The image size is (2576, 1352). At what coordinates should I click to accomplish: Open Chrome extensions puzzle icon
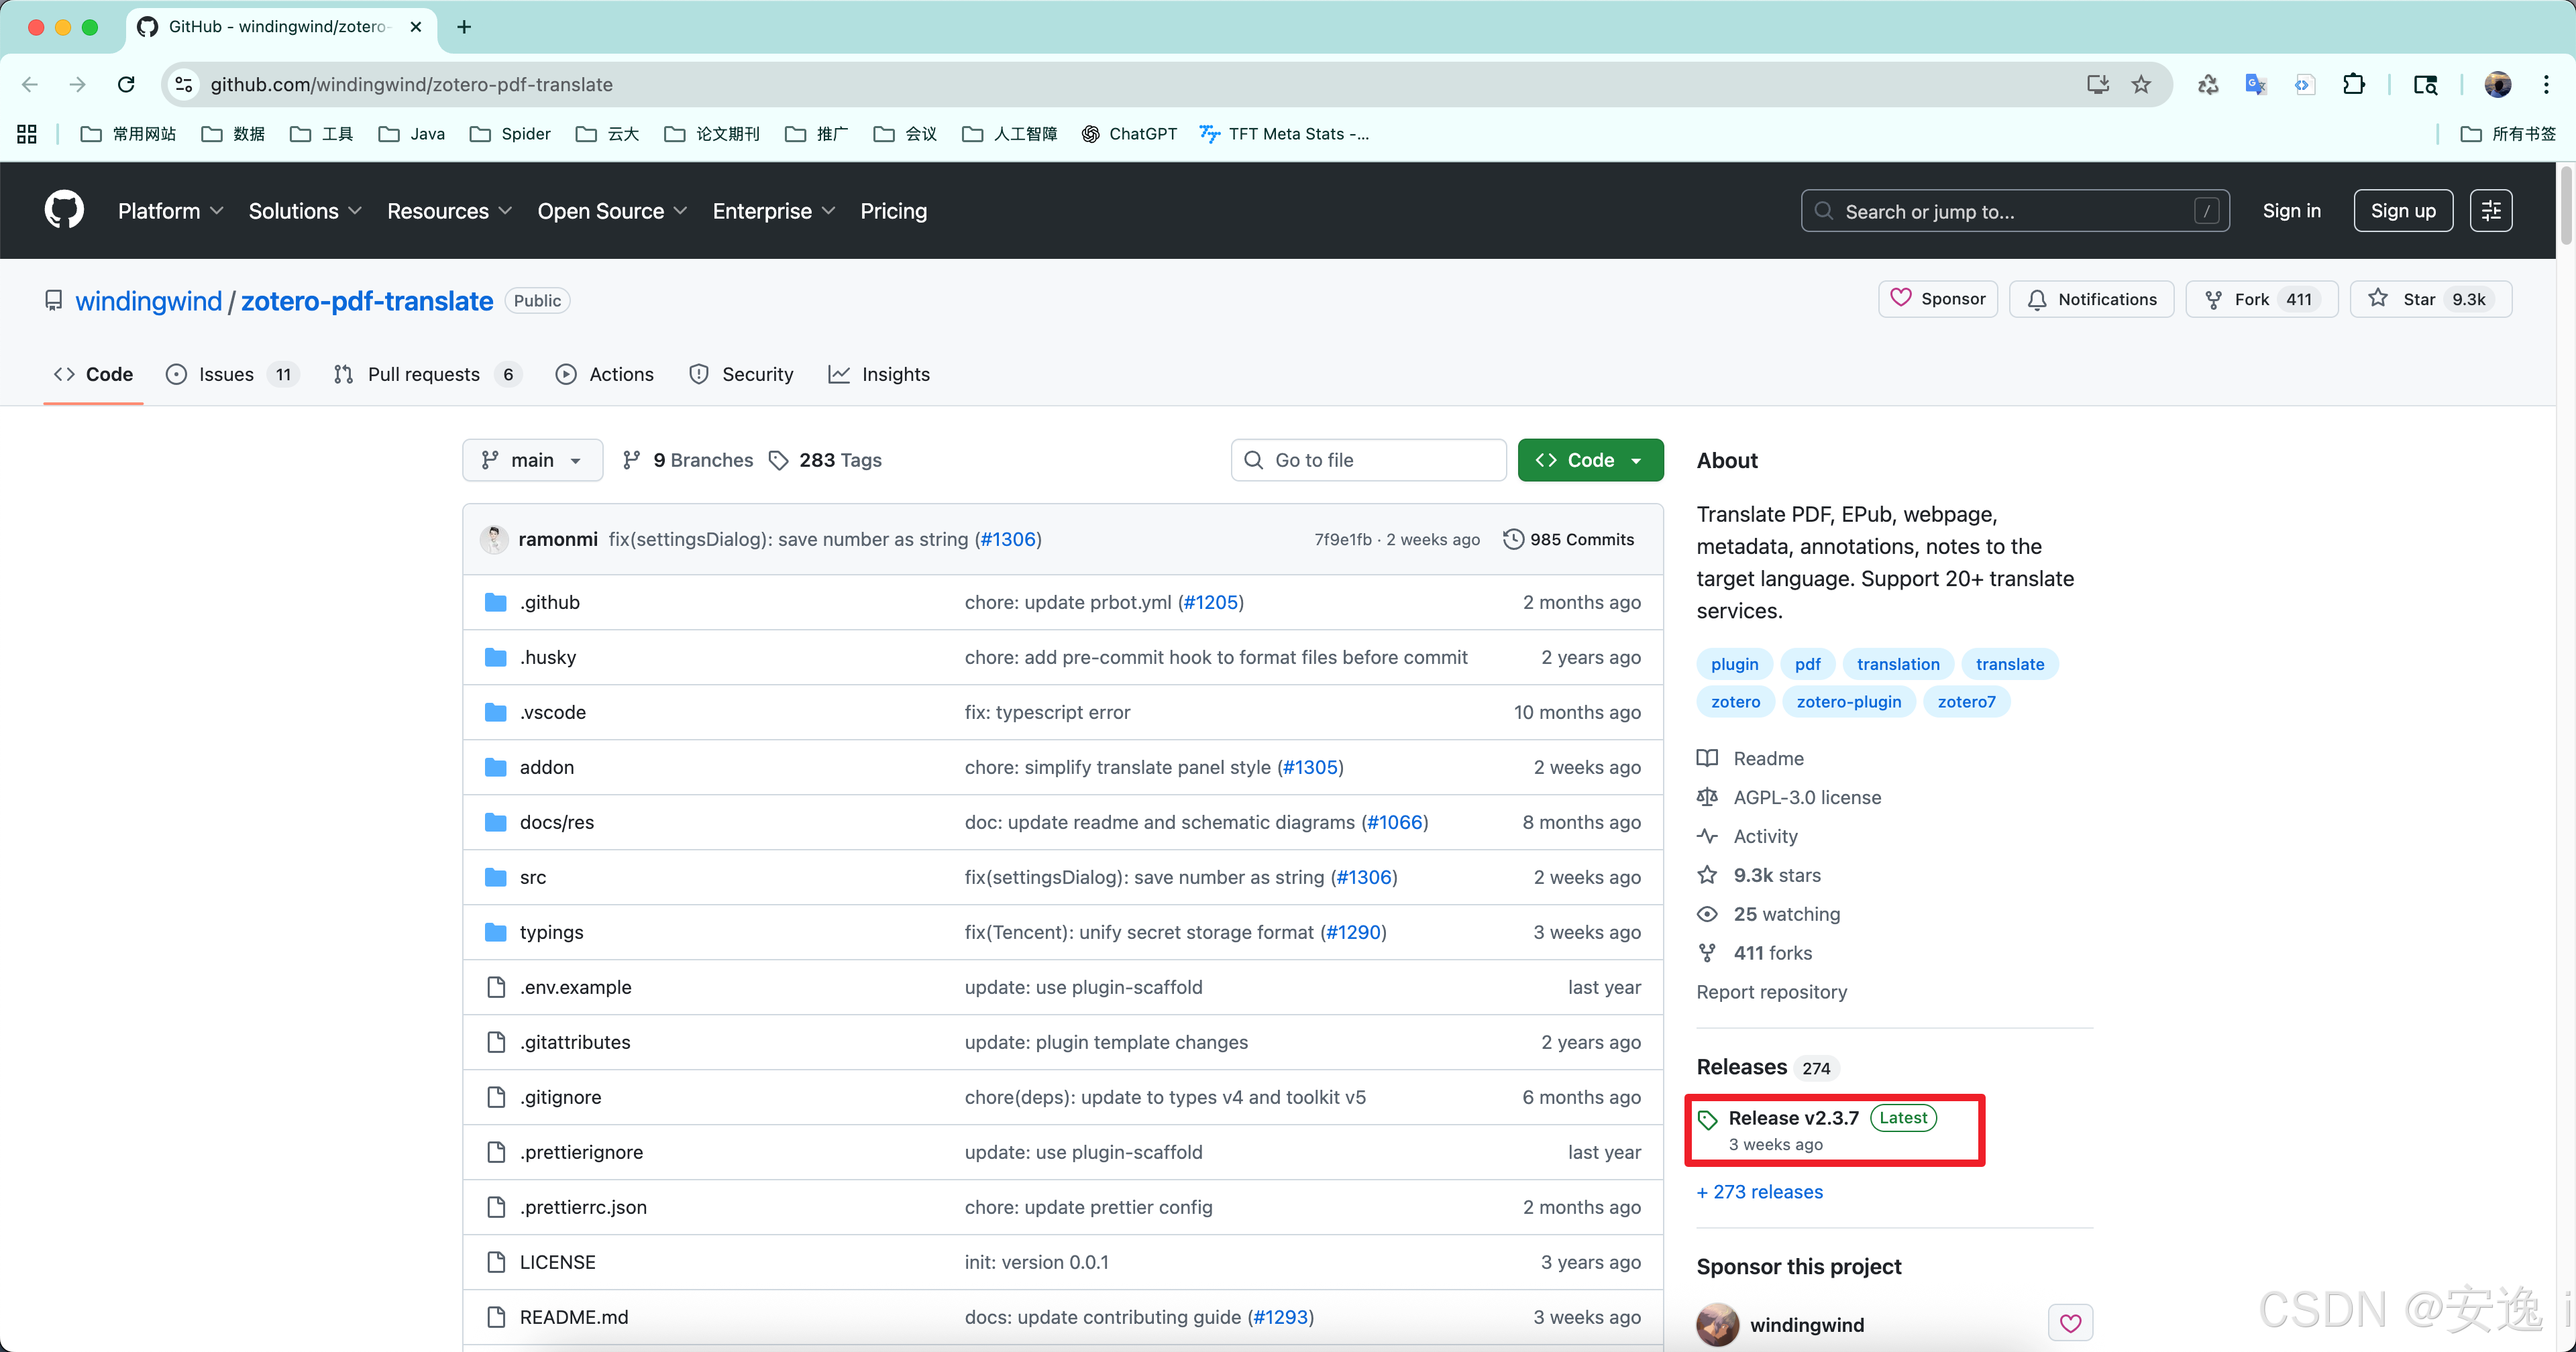point(2354,84)
